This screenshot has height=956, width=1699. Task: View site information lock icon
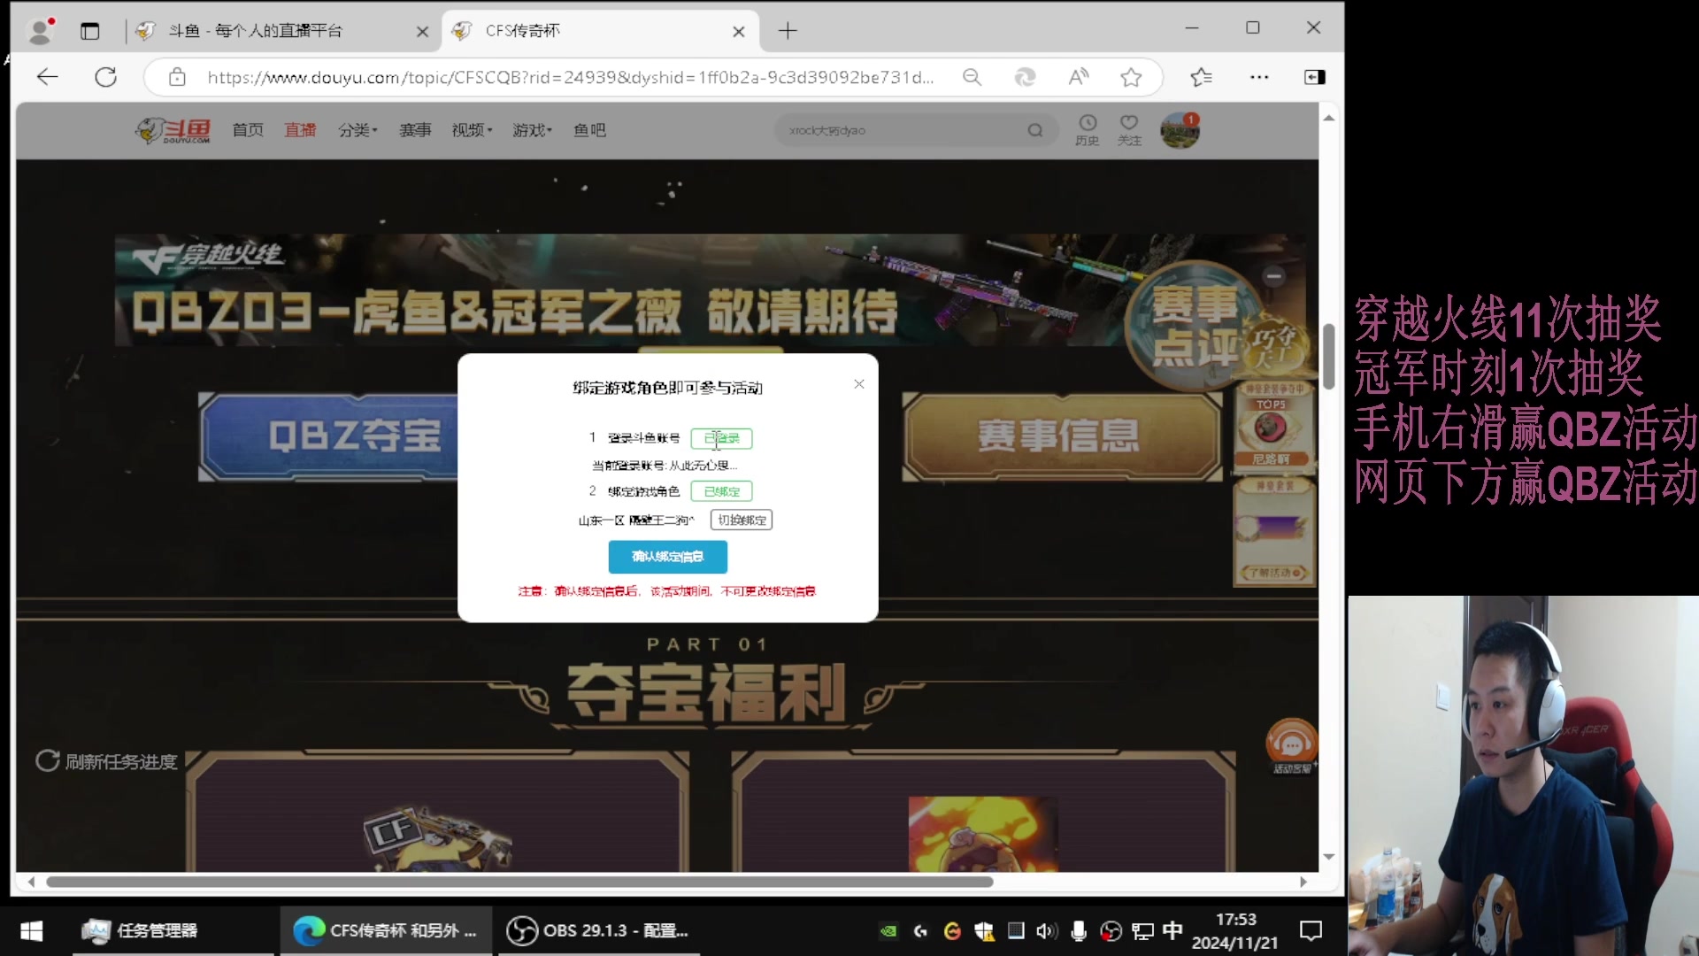click(177, 77)
